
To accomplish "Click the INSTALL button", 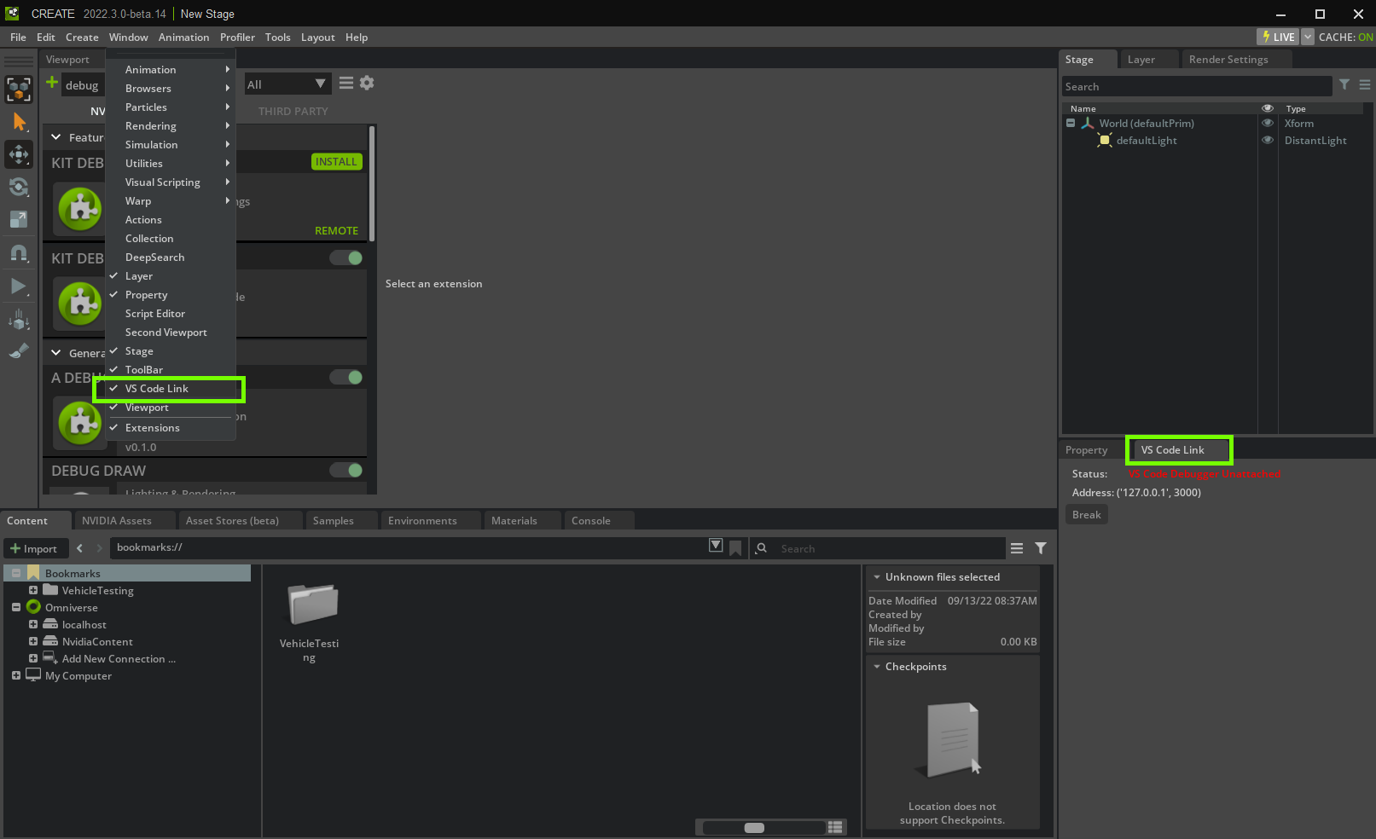I will pyautogui.click(x=336, y=162).
